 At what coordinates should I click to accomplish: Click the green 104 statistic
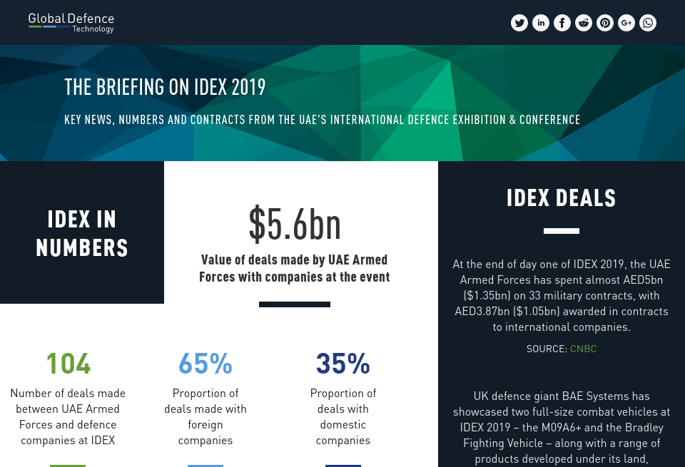pyautogui.click(x=68, y=363)
